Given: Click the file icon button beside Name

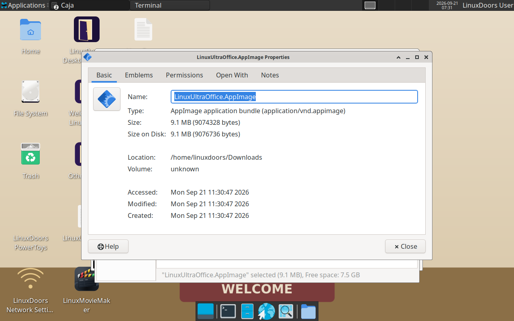Looking at the screenshot, I should (107, 99).
